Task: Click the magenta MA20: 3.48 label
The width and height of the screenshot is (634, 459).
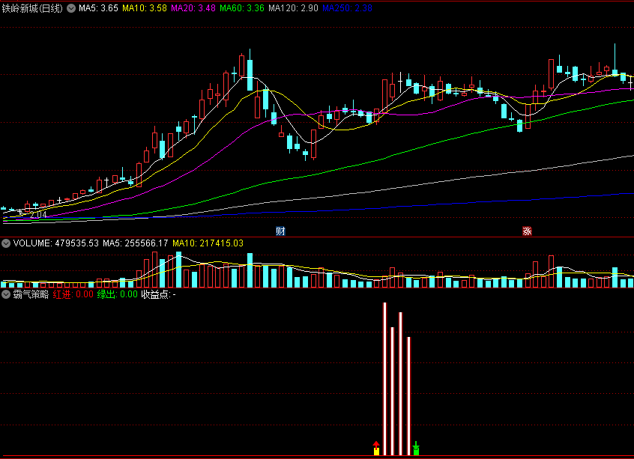Action: pos(193,8)
